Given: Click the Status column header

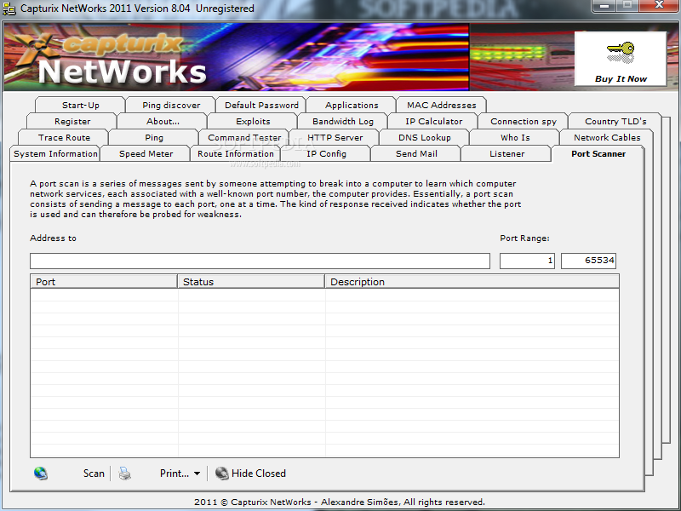Looking at the screenshot, I should tap(251, 282).
